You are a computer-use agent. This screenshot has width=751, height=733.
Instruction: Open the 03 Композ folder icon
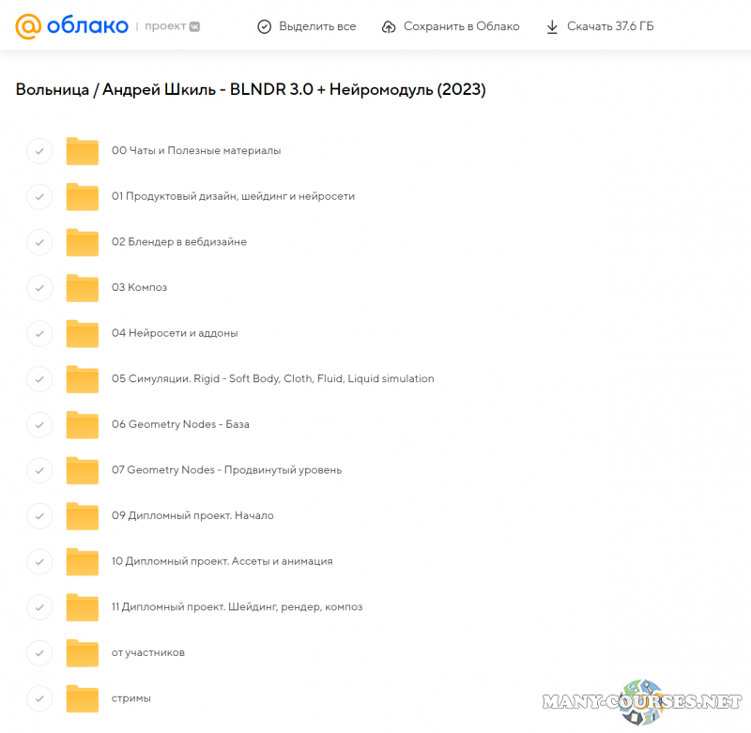(x=83, y=288)
